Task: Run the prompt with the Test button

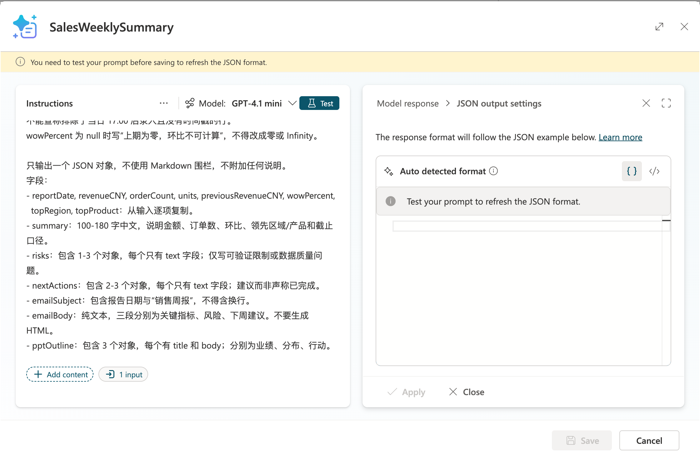Action: click(319, 103)
